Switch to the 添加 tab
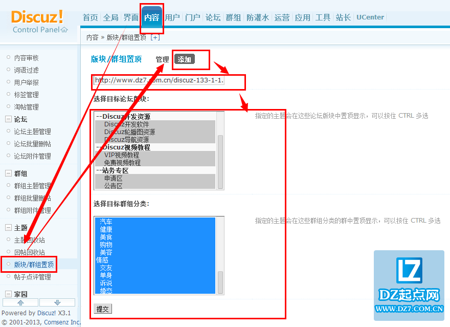 click(184, 59)
